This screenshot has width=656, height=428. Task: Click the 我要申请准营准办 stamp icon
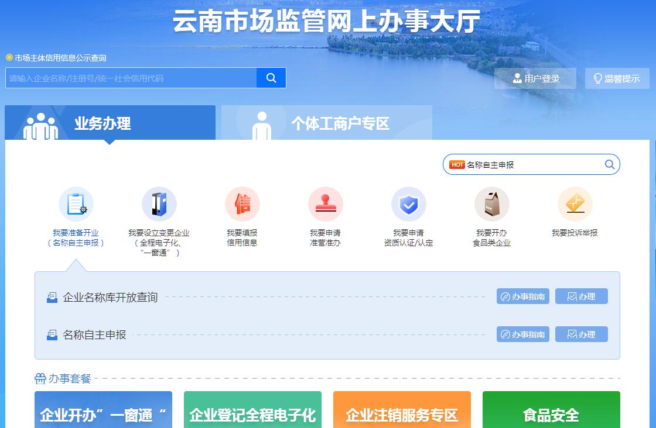(326, 204)
